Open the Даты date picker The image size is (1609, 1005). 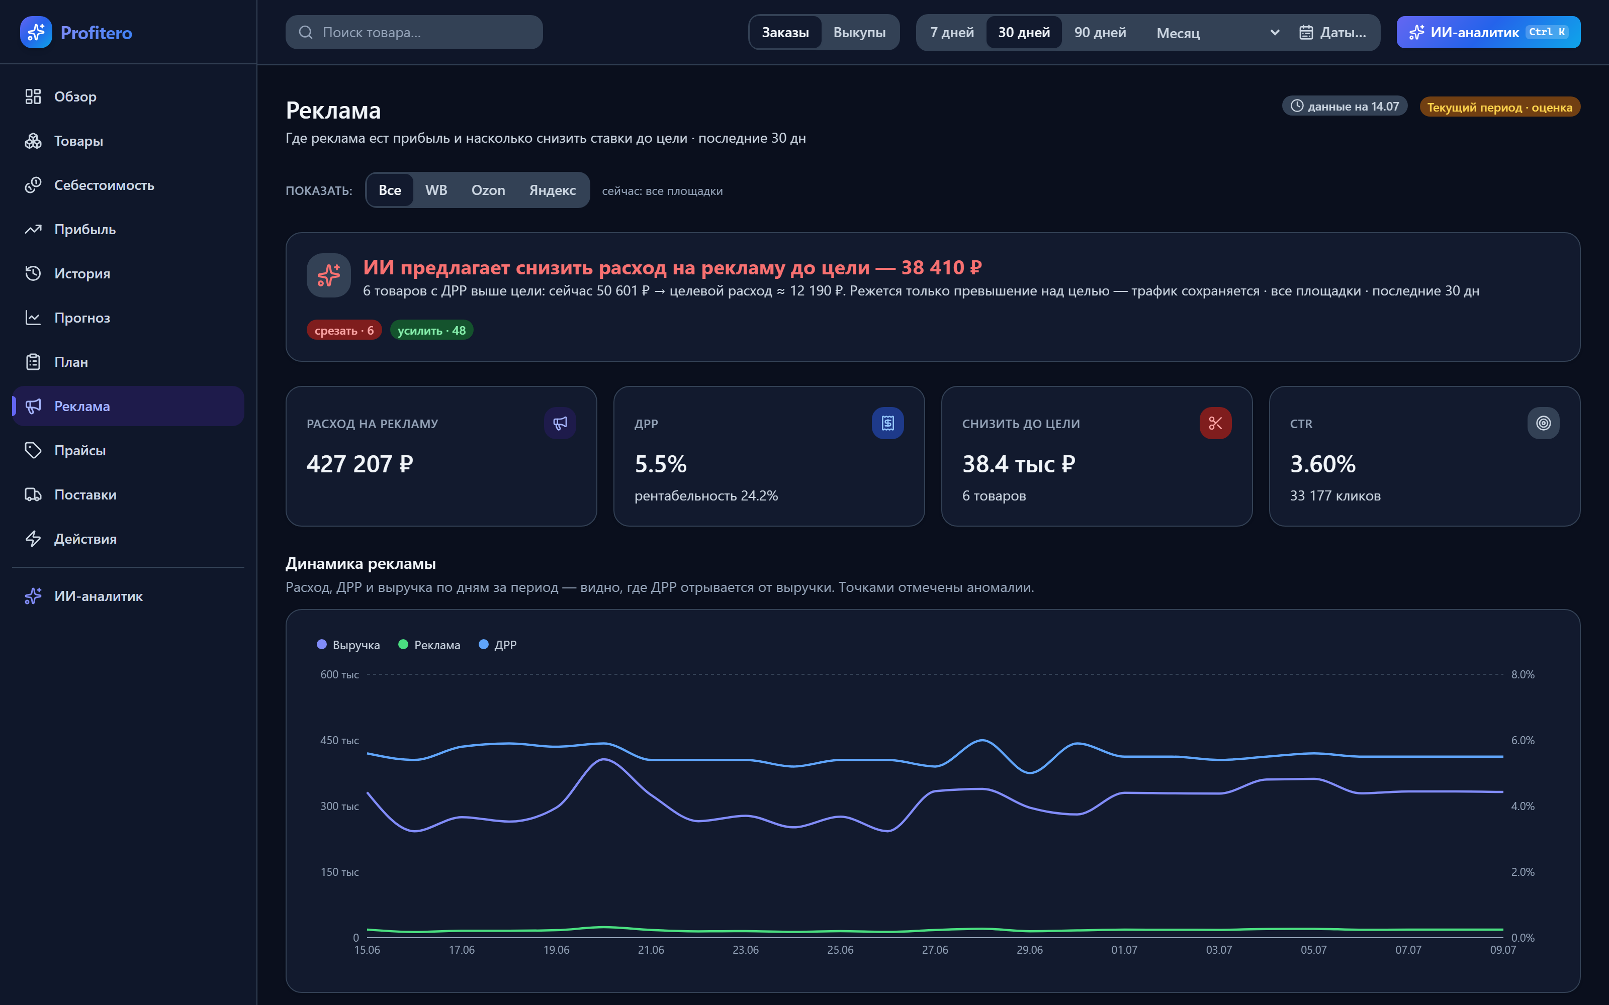[x=1332, y=33]
